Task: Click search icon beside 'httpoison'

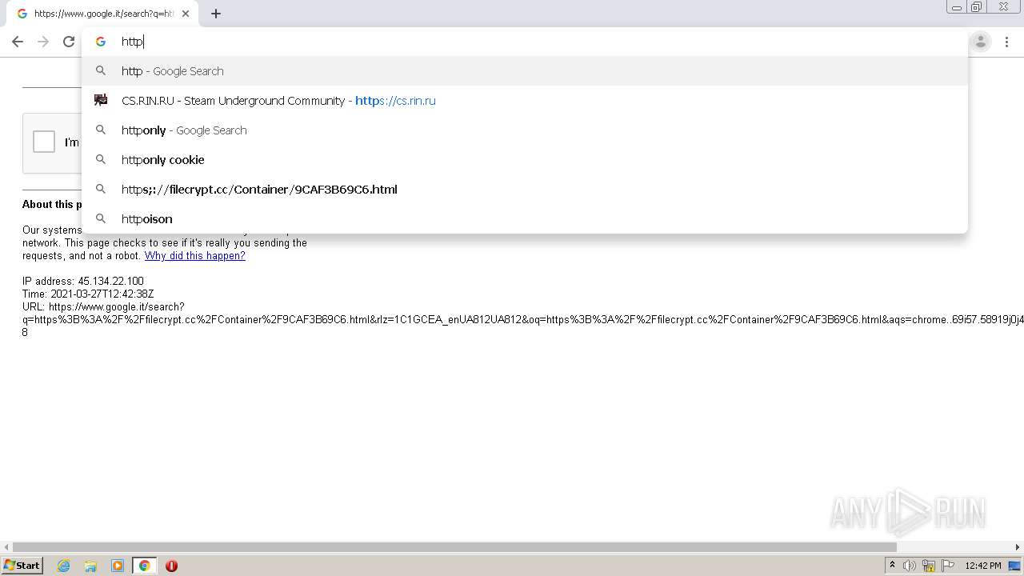Action: (x=101, y=218)
